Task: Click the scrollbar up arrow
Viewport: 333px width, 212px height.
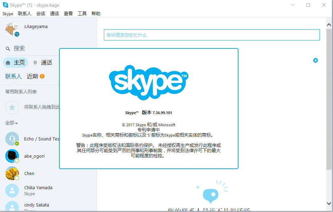Action: [x=329, y=25]
